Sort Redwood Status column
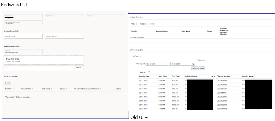 tap(66, 89)
